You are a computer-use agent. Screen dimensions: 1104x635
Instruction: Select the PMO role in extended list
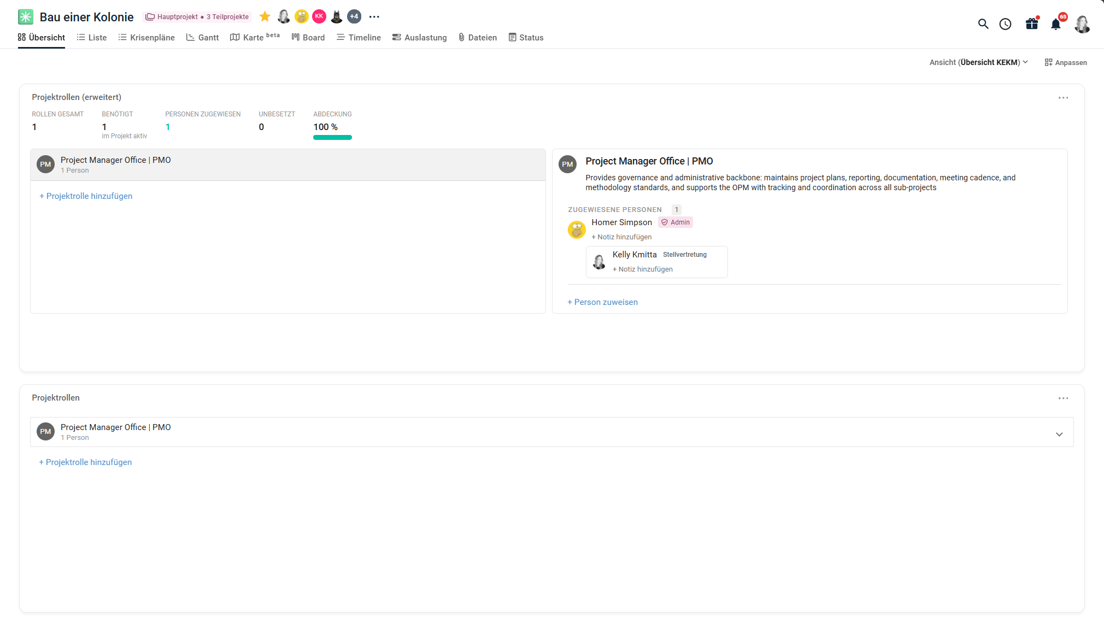pyautogui.click(x=288, y=164)
